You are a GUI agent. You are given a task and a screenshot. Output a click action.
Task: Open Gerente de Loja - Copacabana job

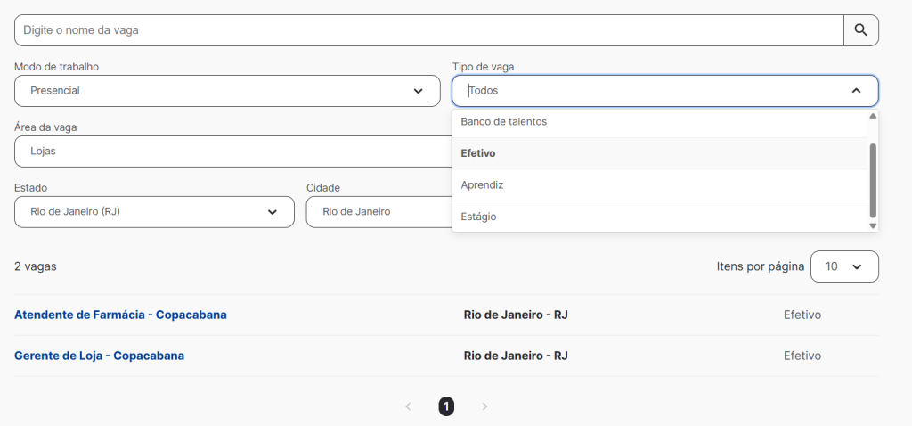pyautogui.click(x=100, y=356)
